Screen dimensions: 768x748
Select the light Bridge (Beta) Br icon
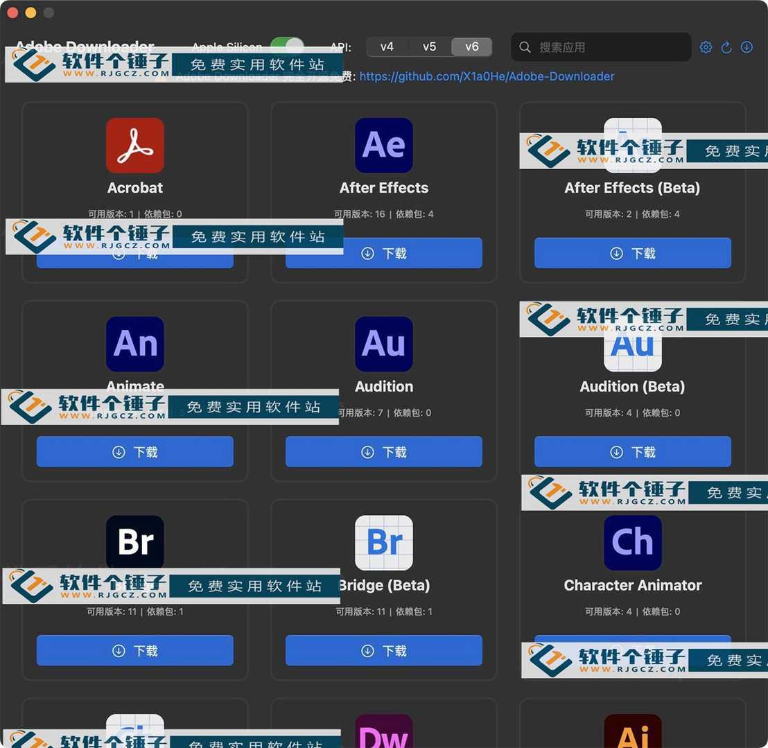(x=384, y=543)
